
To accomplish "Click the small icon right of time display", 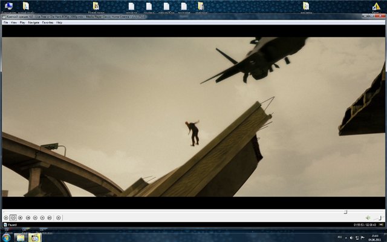I will tap(381, 224).
